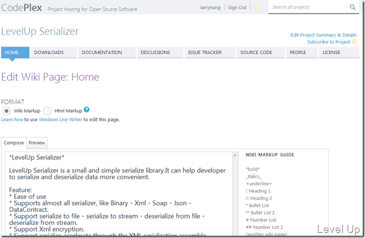Click the Edit Wiki Page: Home heading
Screen dimensions: 365x238
point(50,77)
